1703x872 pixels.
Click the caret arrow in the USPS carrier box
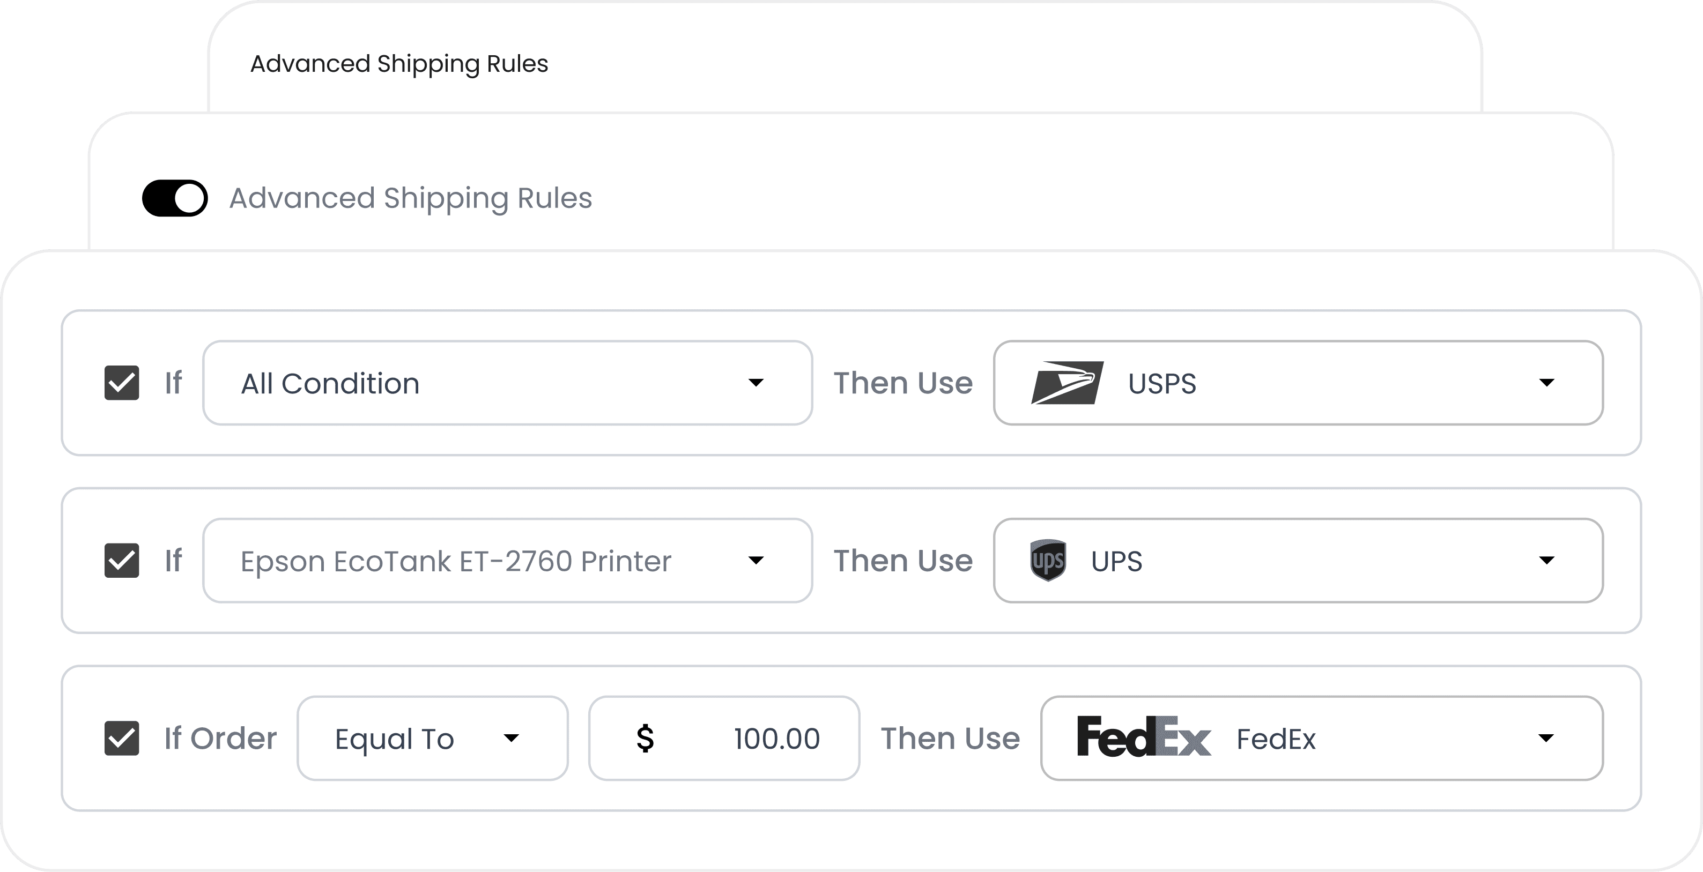tap(1546, 383)
